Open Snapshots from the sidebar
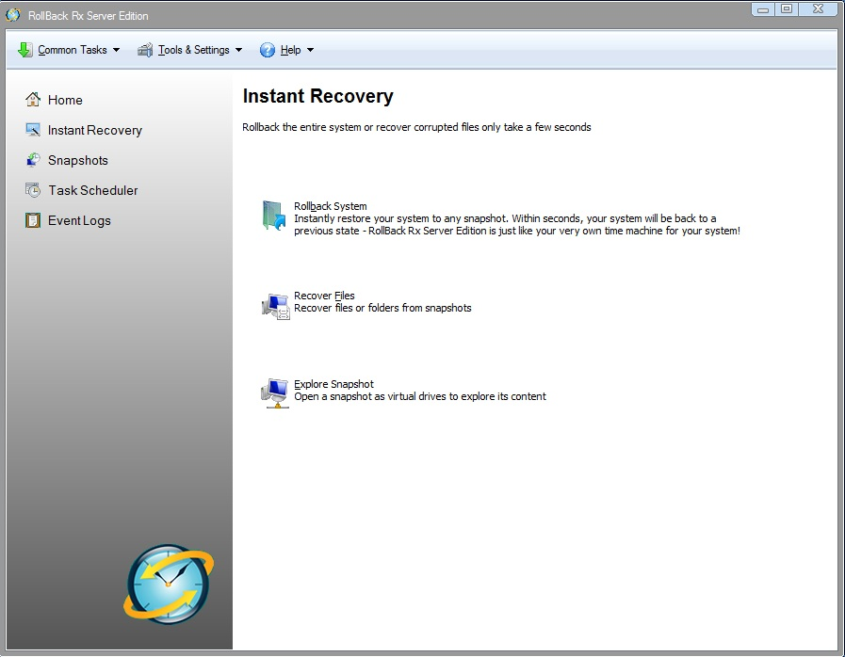This screenshot has height=657, width=845. [77, 160]
